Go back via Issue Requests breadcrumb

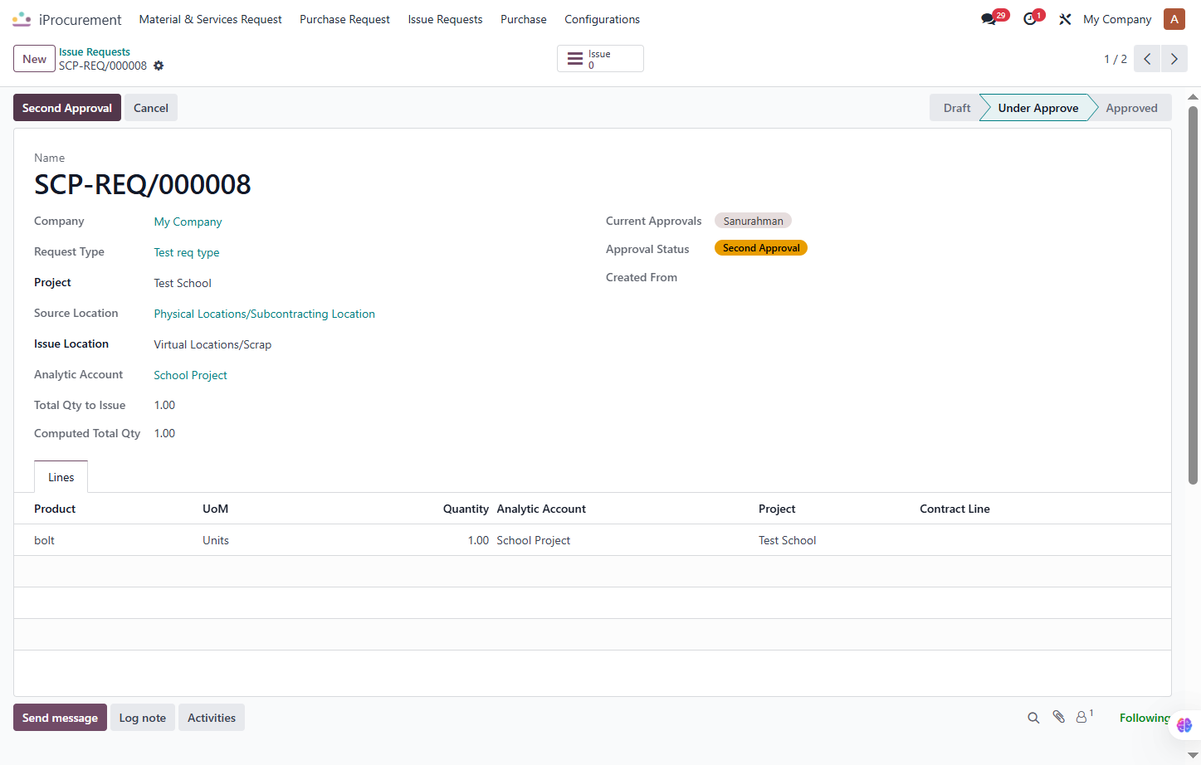(x=95, y=51)
